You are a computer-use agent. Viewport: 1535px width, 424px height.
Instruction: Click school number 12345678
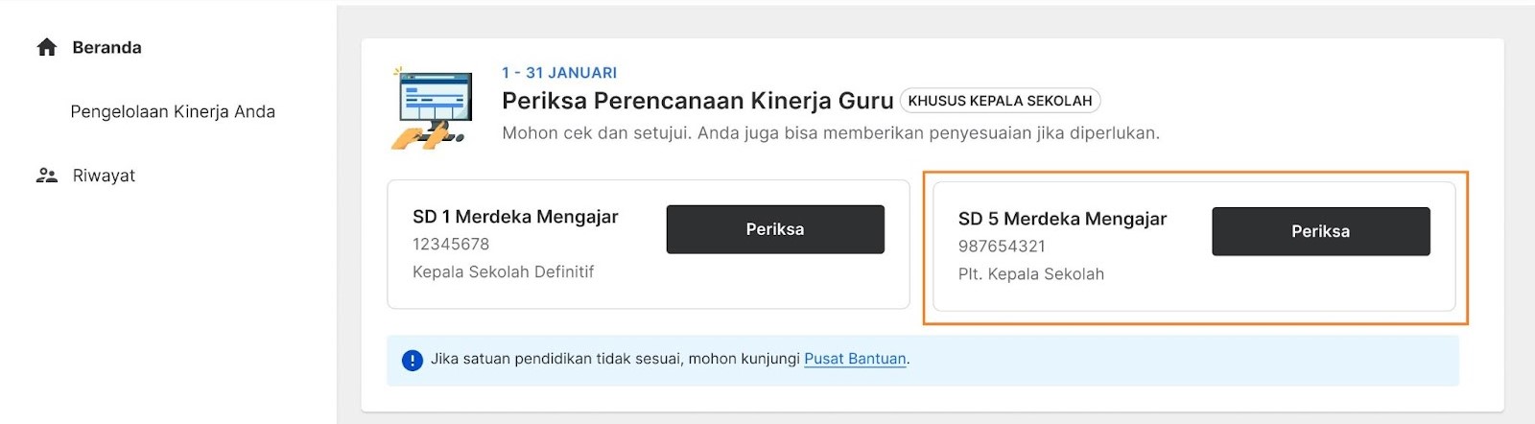[x=451, y=245]
